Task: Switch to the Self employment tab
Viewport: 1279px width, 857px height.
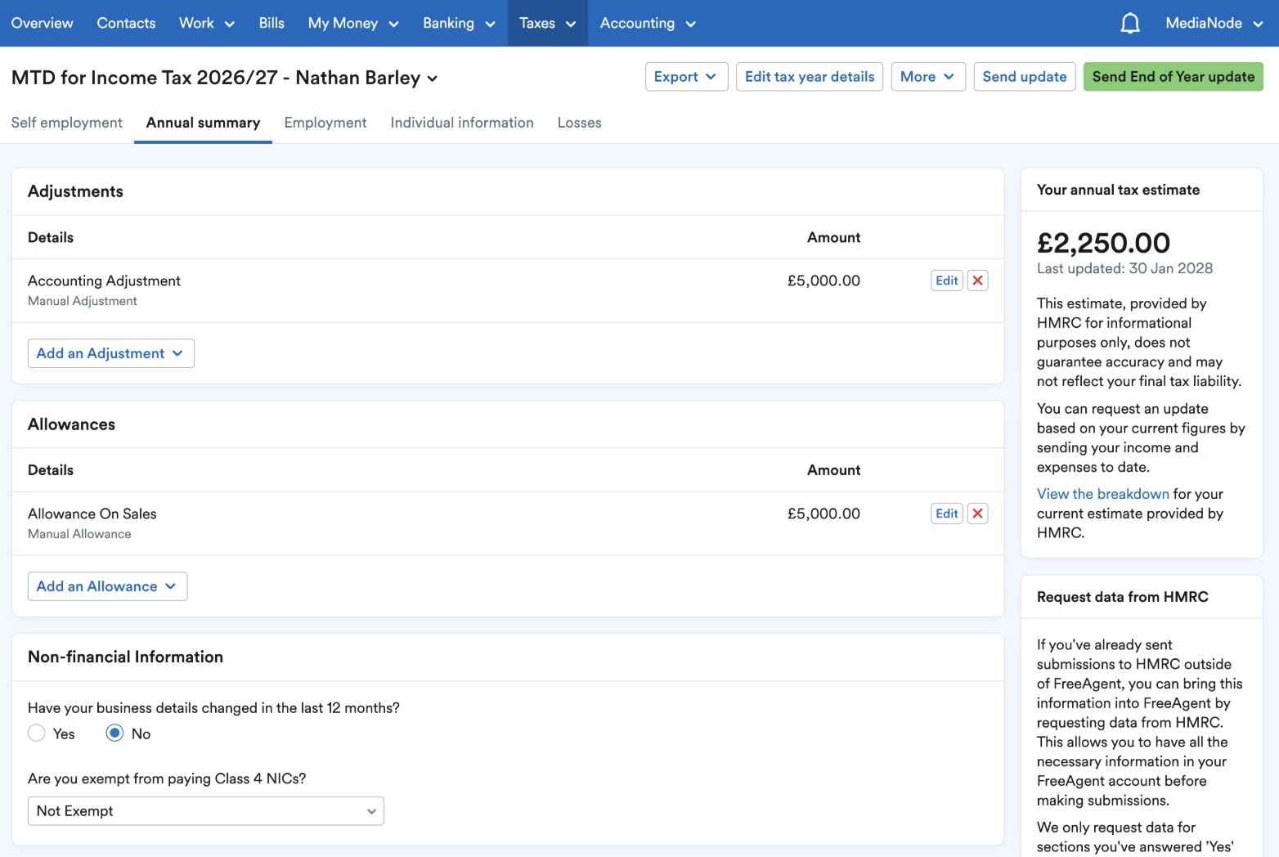Action: tap(67, 123)
